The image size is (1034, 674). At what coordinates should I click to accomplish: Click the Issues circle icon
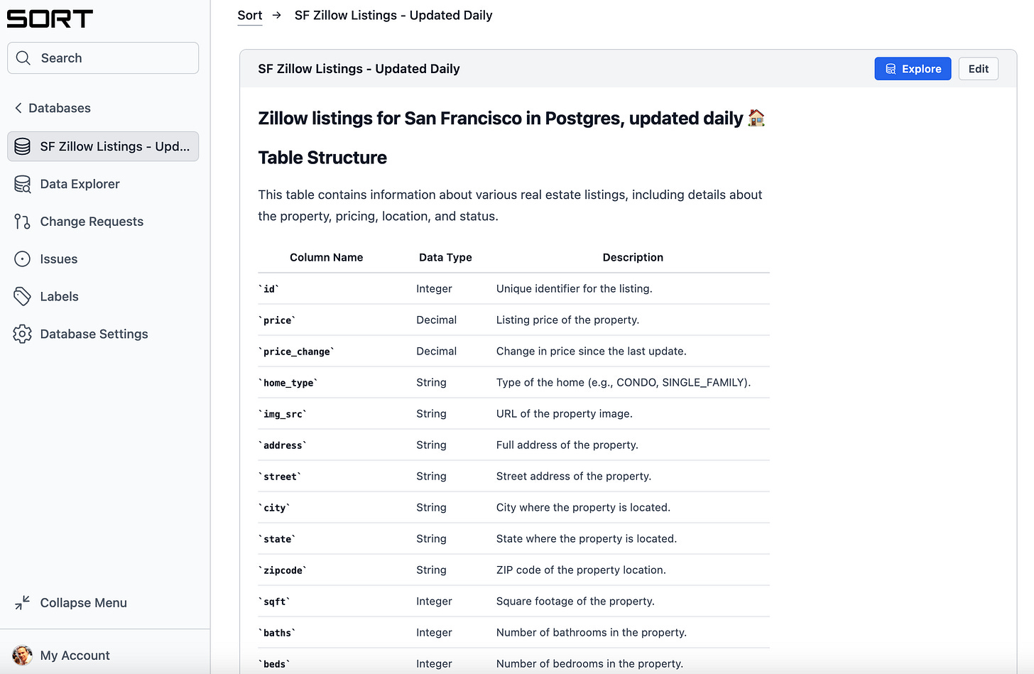[x=23, y=259]
